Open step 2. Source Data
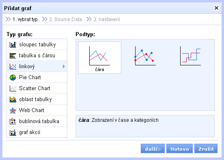The image size is (224, 160). [x=62, y=19]
